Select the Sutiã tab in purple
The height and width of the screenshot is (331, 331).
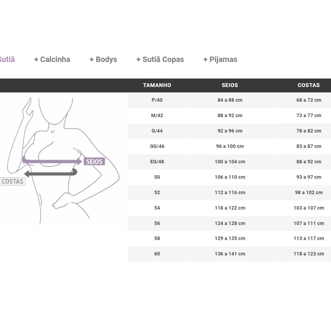click(7, 59)
